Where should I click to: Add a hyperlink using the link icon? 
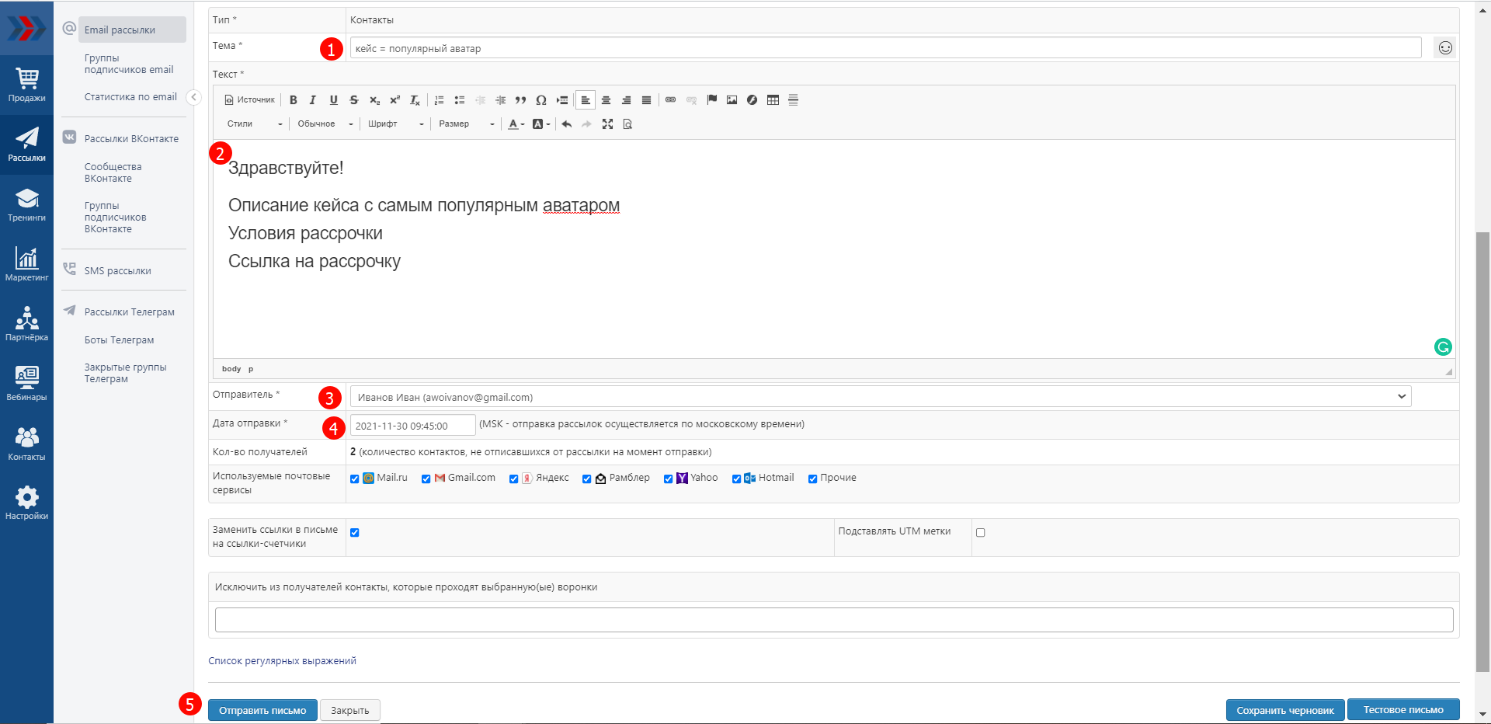click(x=671, y=100)
